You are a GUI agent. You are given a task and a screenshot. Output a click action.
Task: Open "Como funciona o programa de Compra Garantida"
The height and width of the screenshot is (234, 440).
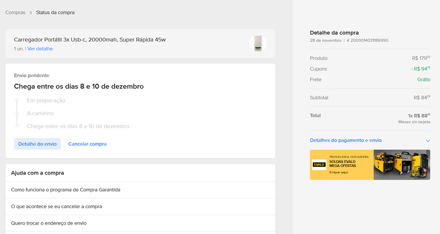coord(66,190)
